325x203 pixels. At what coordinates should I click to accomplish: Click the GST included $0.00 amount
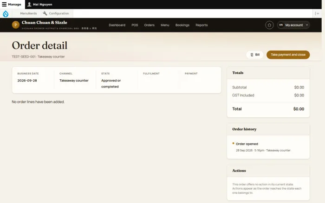pos(299,95)
